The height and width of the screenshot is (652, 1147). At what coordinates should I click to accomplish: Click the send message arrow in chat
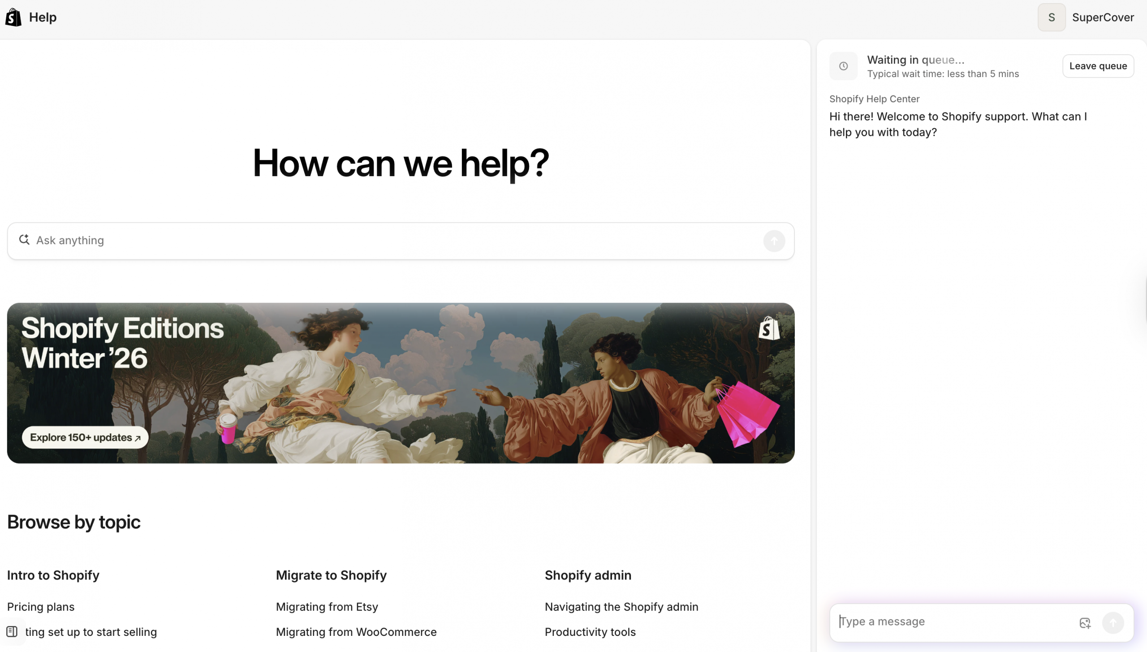(x=1113, y=623)
